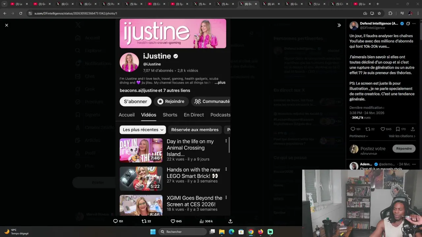
Task: Open the Windows Start menu
Action: (x=153, y=232)
